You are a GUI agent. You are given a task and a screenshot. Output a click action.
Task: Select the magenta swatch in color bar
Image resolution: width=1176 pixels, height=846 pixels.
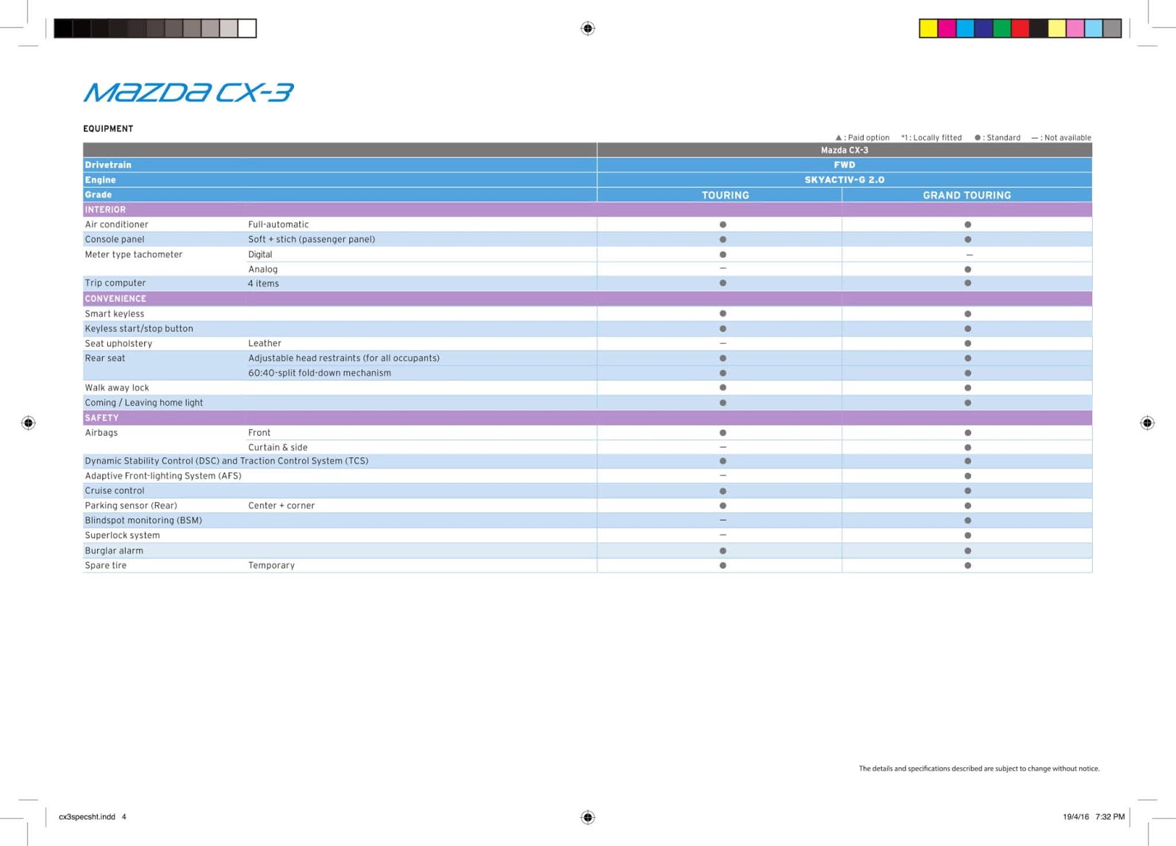click(x=947, y=29)
